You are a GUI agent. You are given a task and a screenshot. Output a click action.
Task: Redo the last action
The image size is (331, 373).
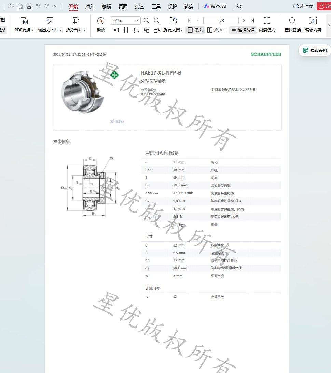point(47,6)
